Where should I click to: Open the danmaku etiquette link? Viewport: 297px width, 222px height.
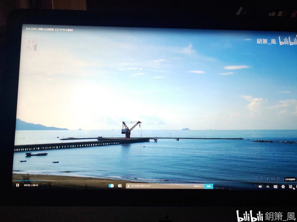pos(198,186)
